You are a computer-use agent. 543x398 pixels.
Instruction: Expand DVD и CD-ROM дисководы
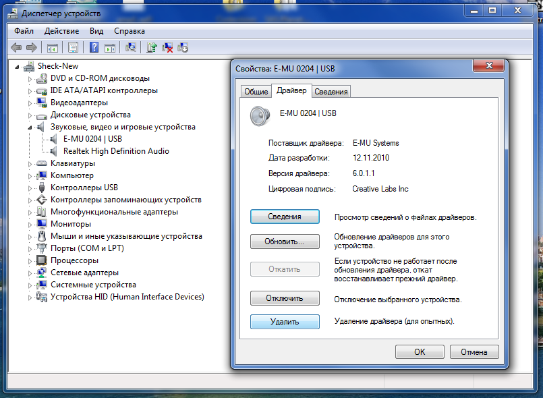click(30, 79)
